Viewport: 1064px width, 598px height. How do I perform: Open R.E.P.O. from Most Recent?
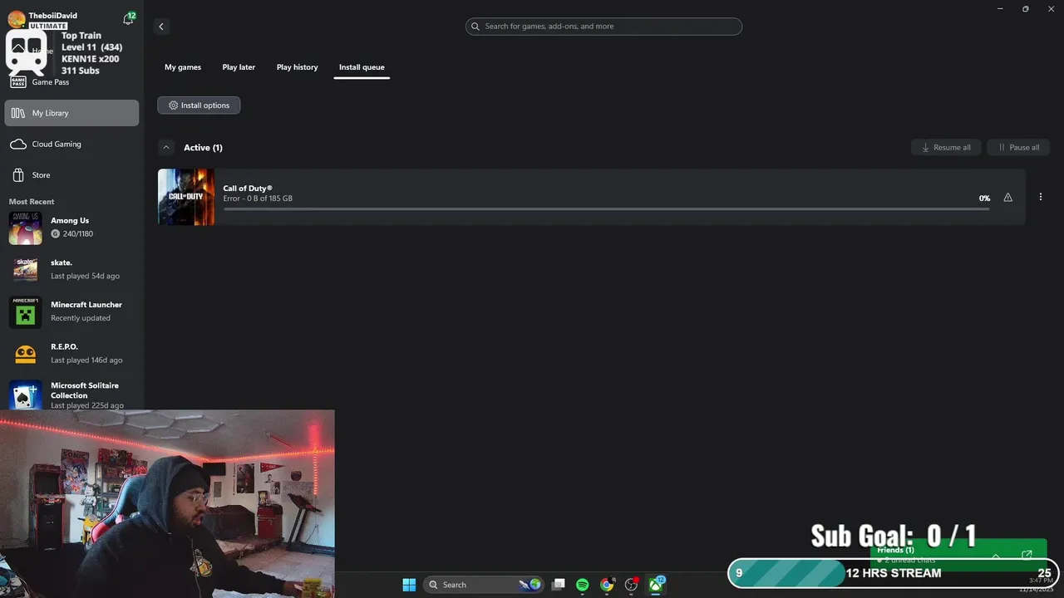point(71,354)
